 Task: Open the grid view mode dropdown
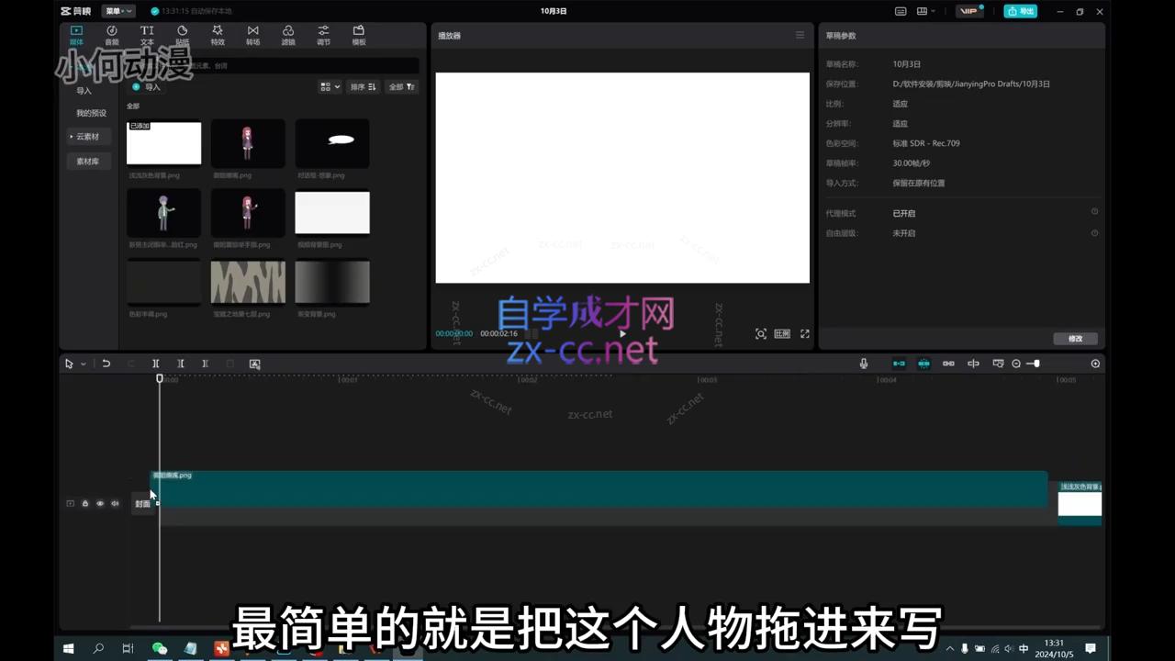point(330,87)
